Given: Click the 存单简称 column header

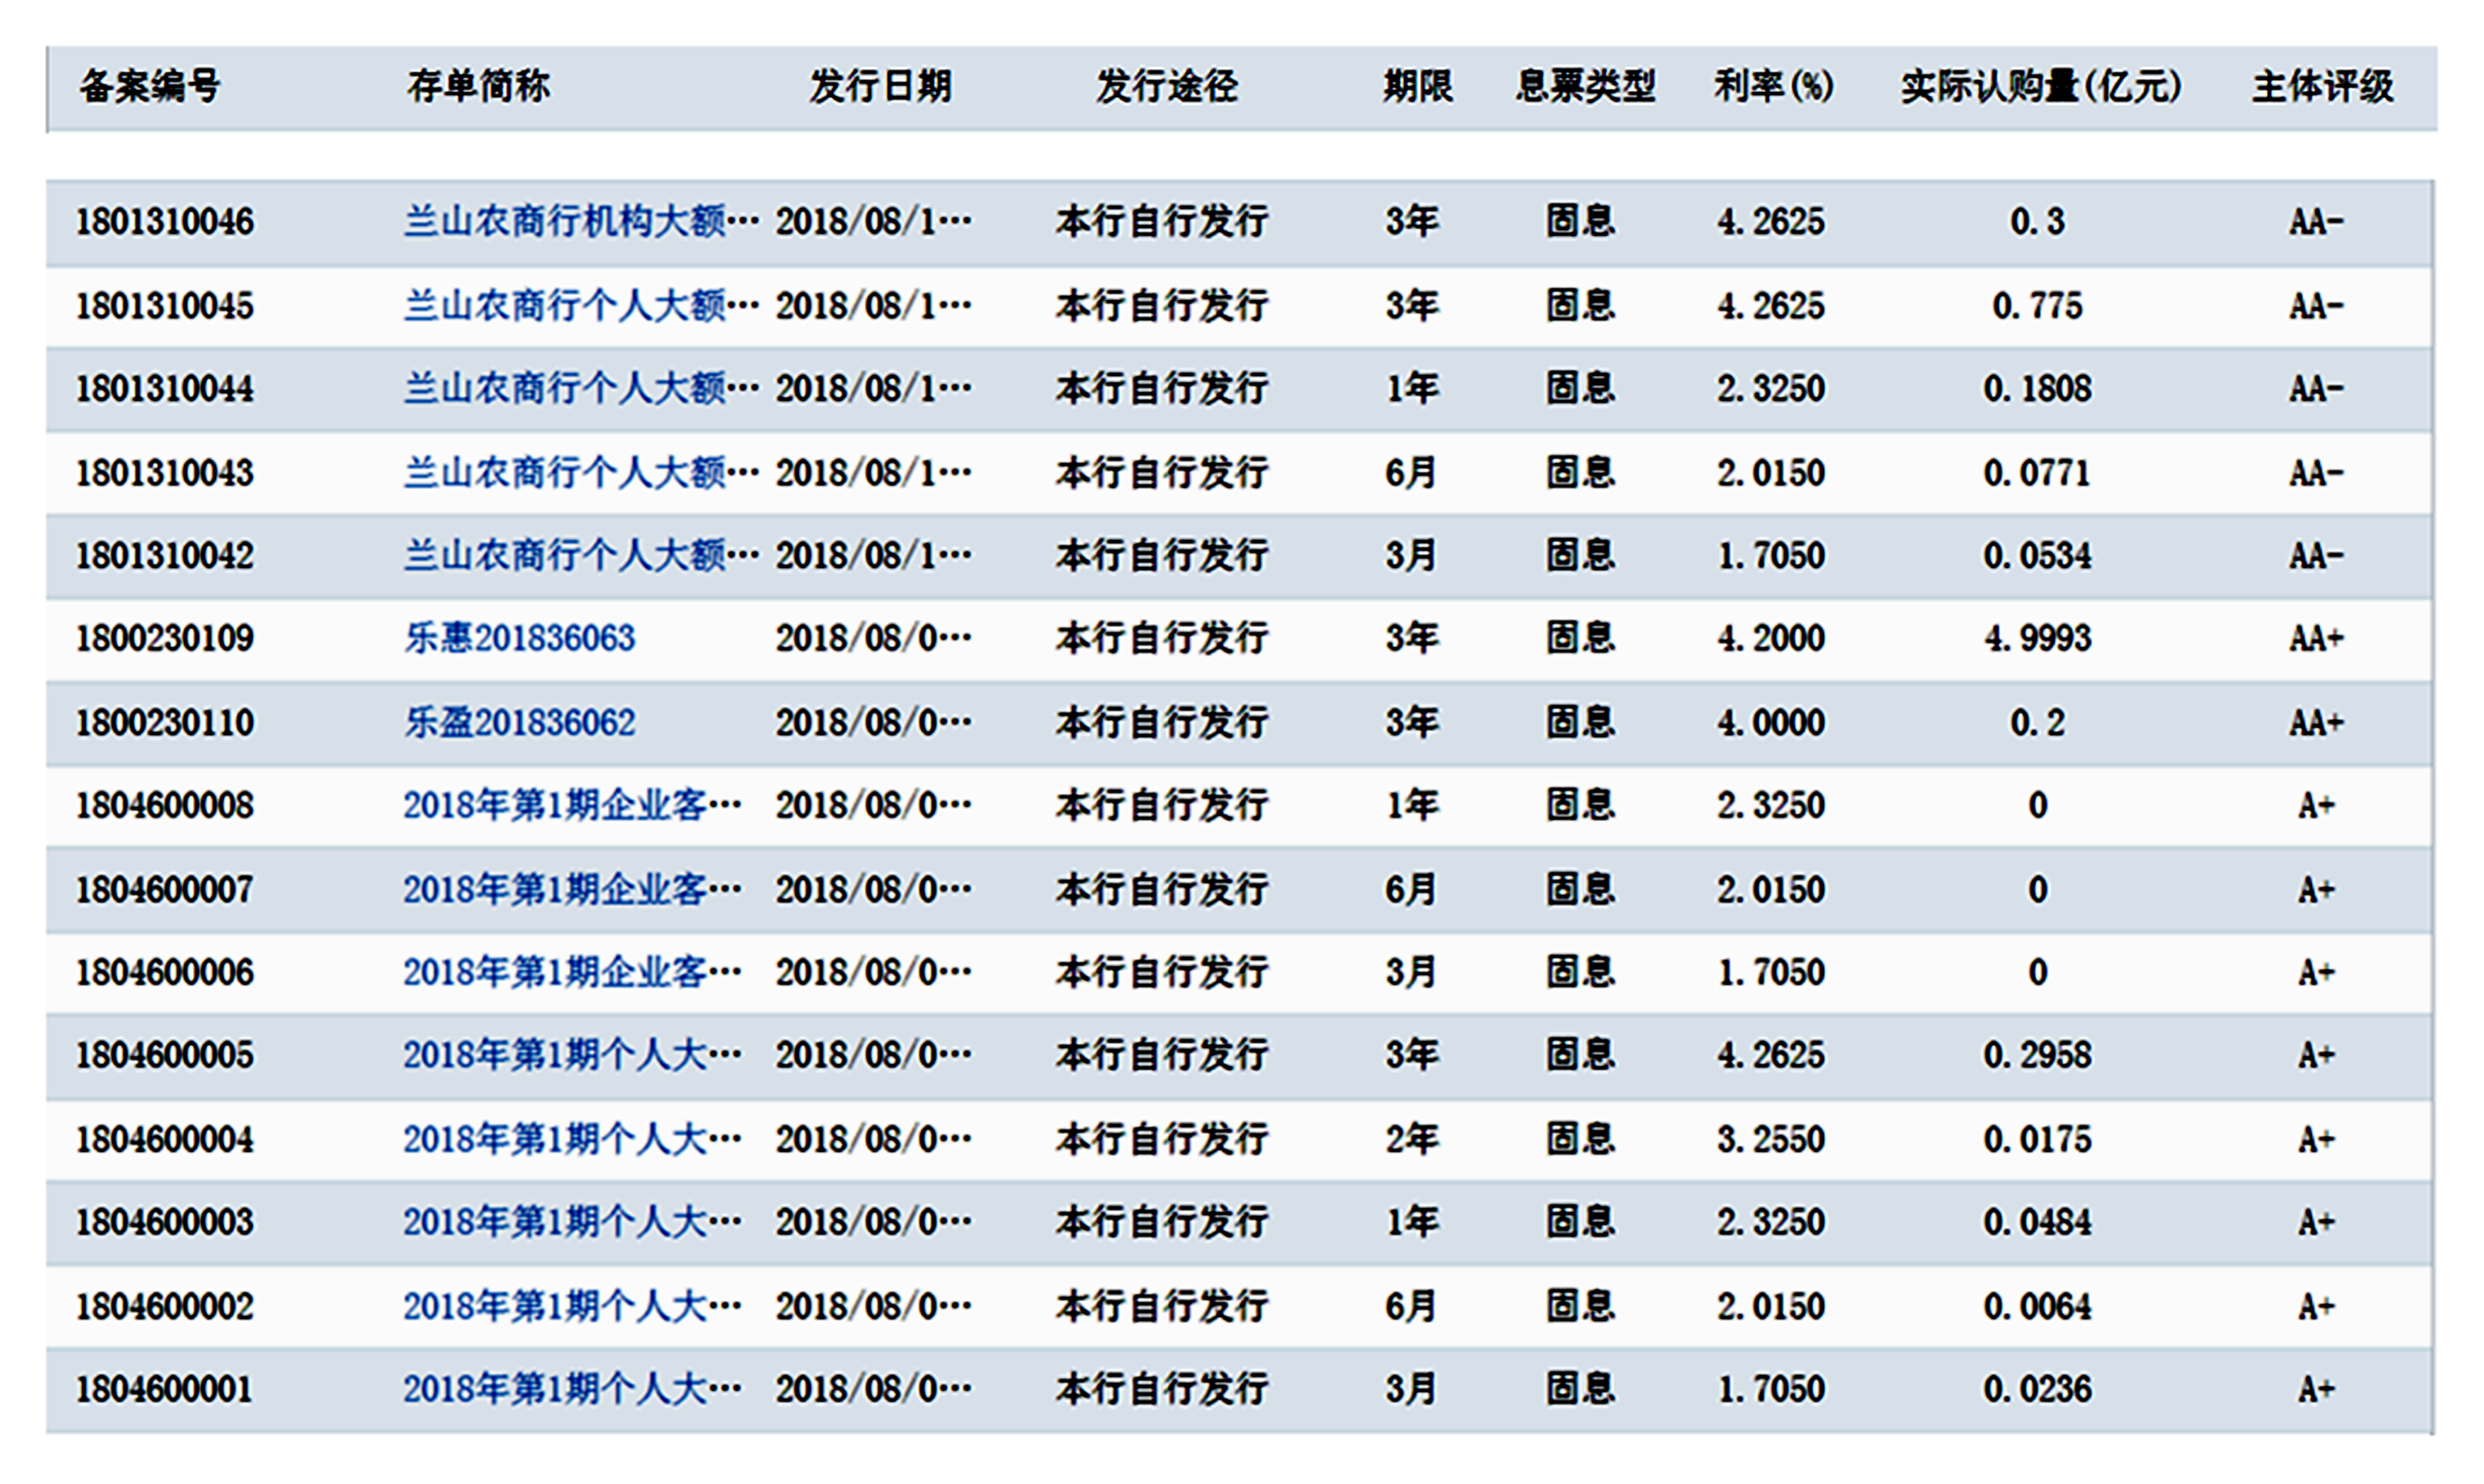Looking at the screenshot, I should coord(478,87).
